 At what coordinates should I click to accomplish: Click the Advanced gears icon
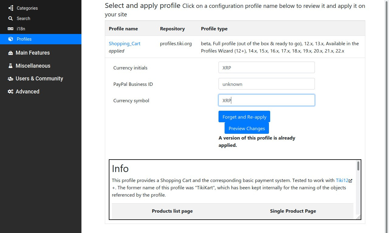click(x=10, y=92)
